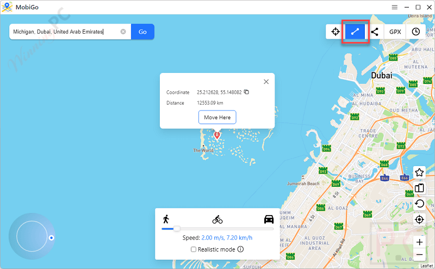Open the GPX import button
The width and height of the screenshot is (435, 269).
pyautogui.click(x=395, y=32)
